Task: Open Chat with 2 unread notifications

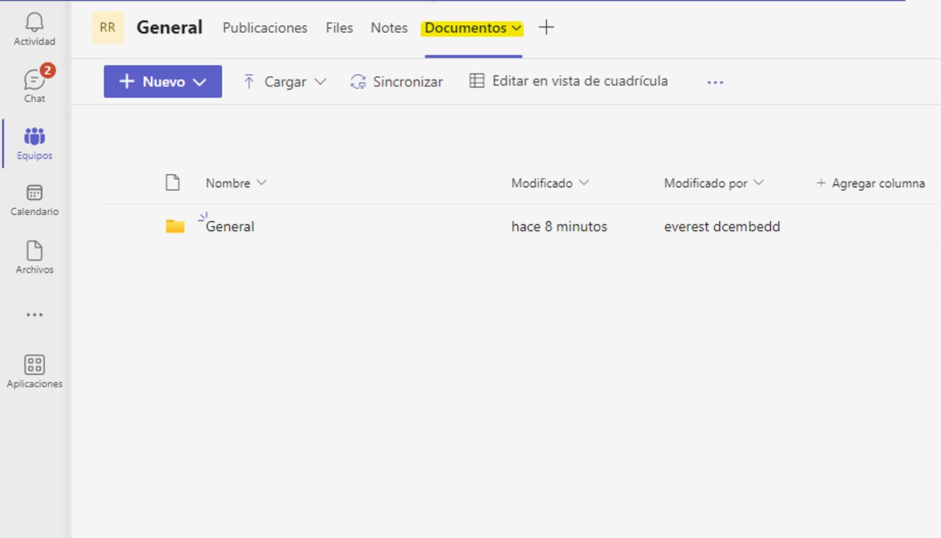Action: pos(34,86)
